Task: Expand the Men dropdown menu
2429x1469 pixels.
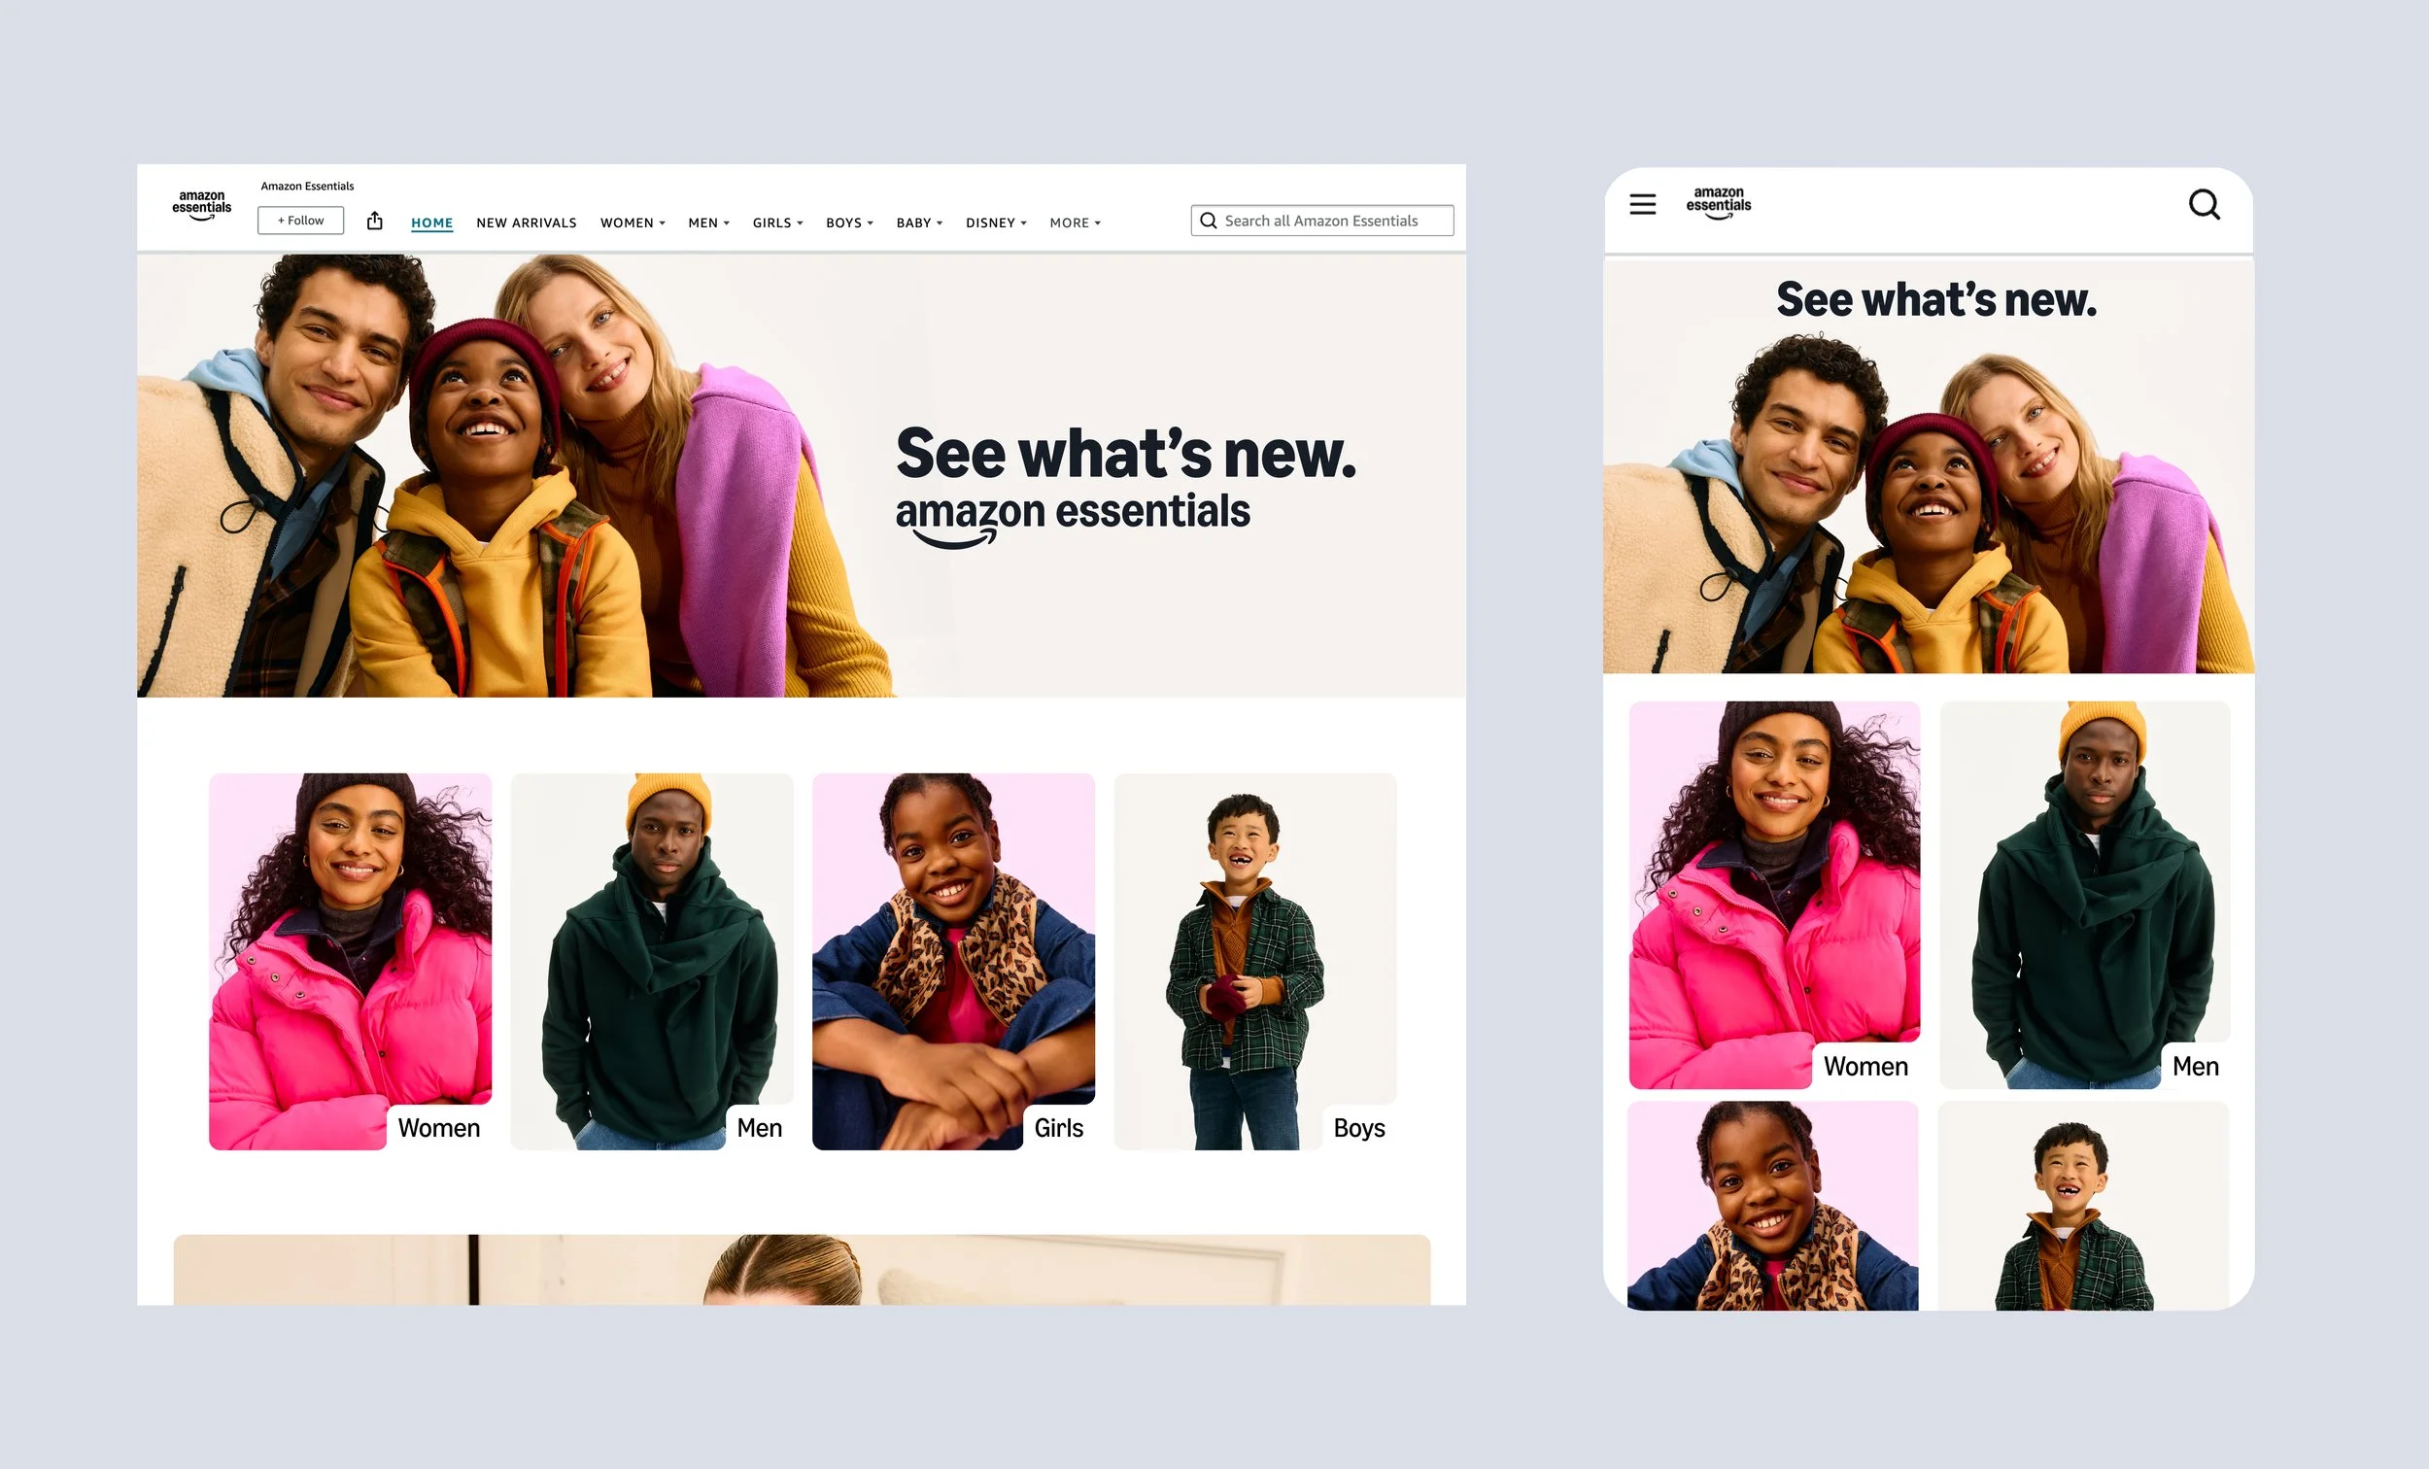Action: 707,222
